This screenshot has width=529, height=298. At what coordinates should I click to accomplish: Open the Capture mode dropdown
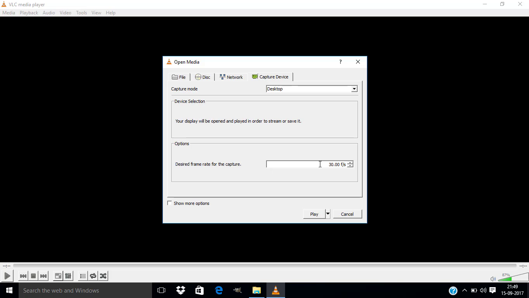coord(353,89)
